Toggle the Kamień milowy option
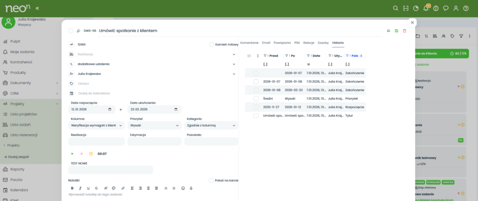The image size is (478, 201). (x=211, y=45)
